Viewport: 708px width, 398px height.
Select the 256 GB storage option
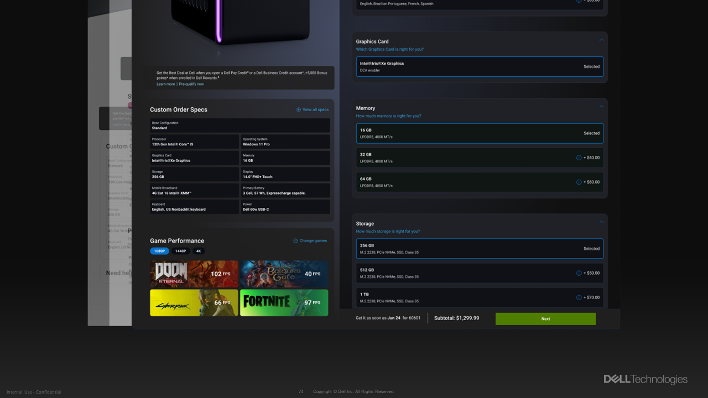(480, 249)
